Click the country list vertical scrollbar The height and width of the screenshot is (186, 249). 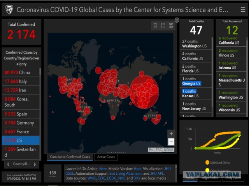pos(40,72)
